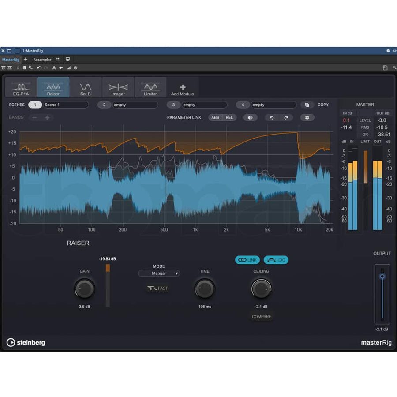Click the equals icon in host toolbar
Image resolution: width=397 pixels, height=397 pixels.
pos(18,67)
